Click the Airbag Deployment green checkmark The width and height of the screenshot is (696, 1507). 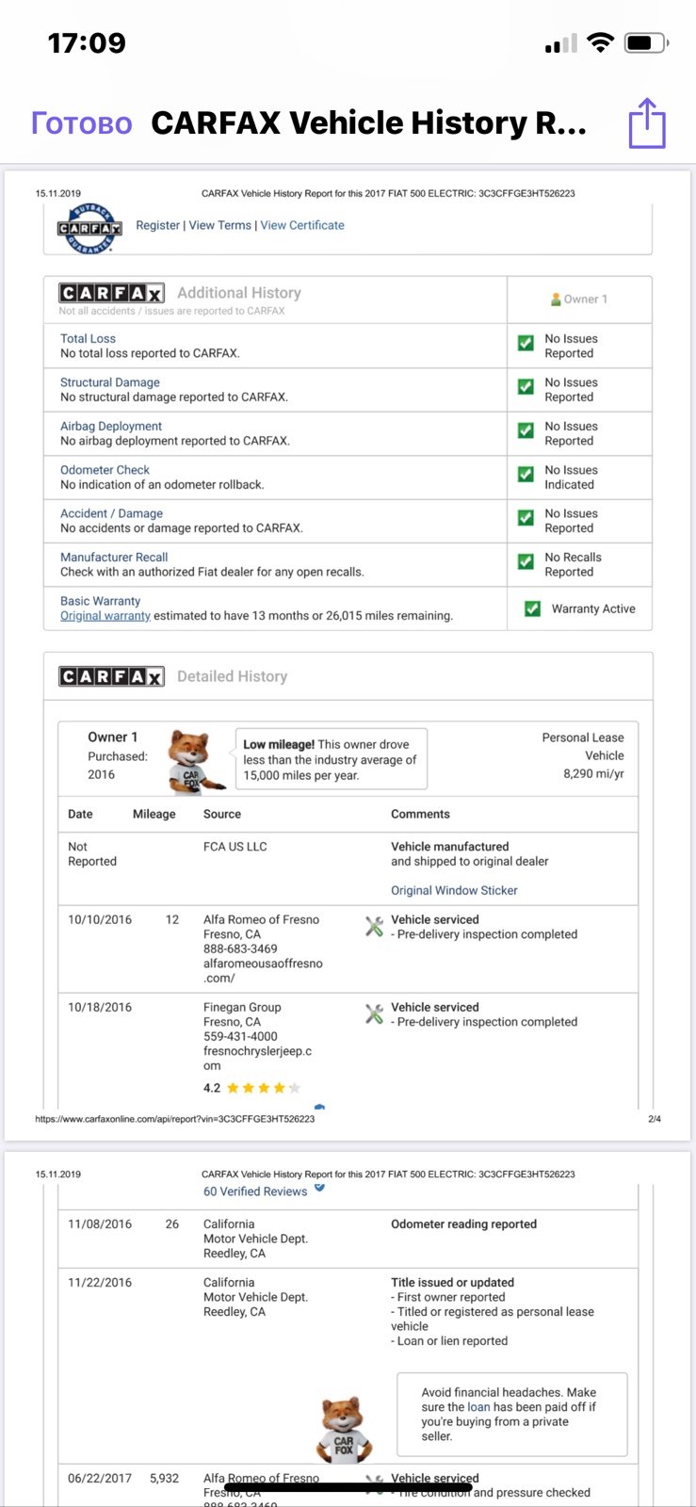[x=526, y=431]
